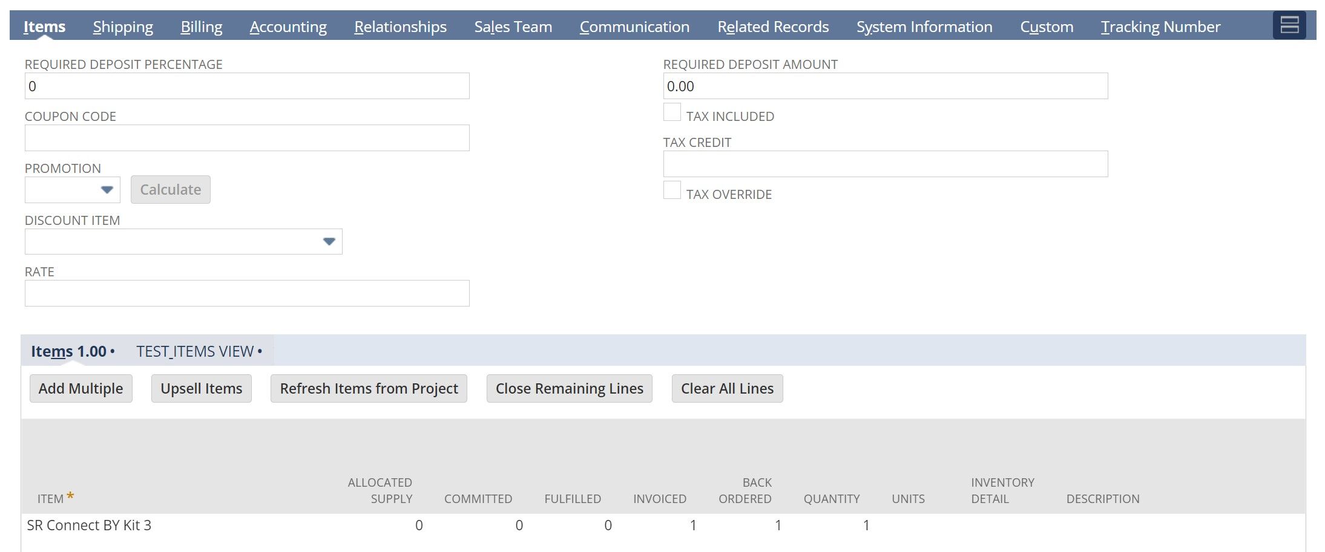
Task: Switch to the Billing tab
Action: click(201, 27)
